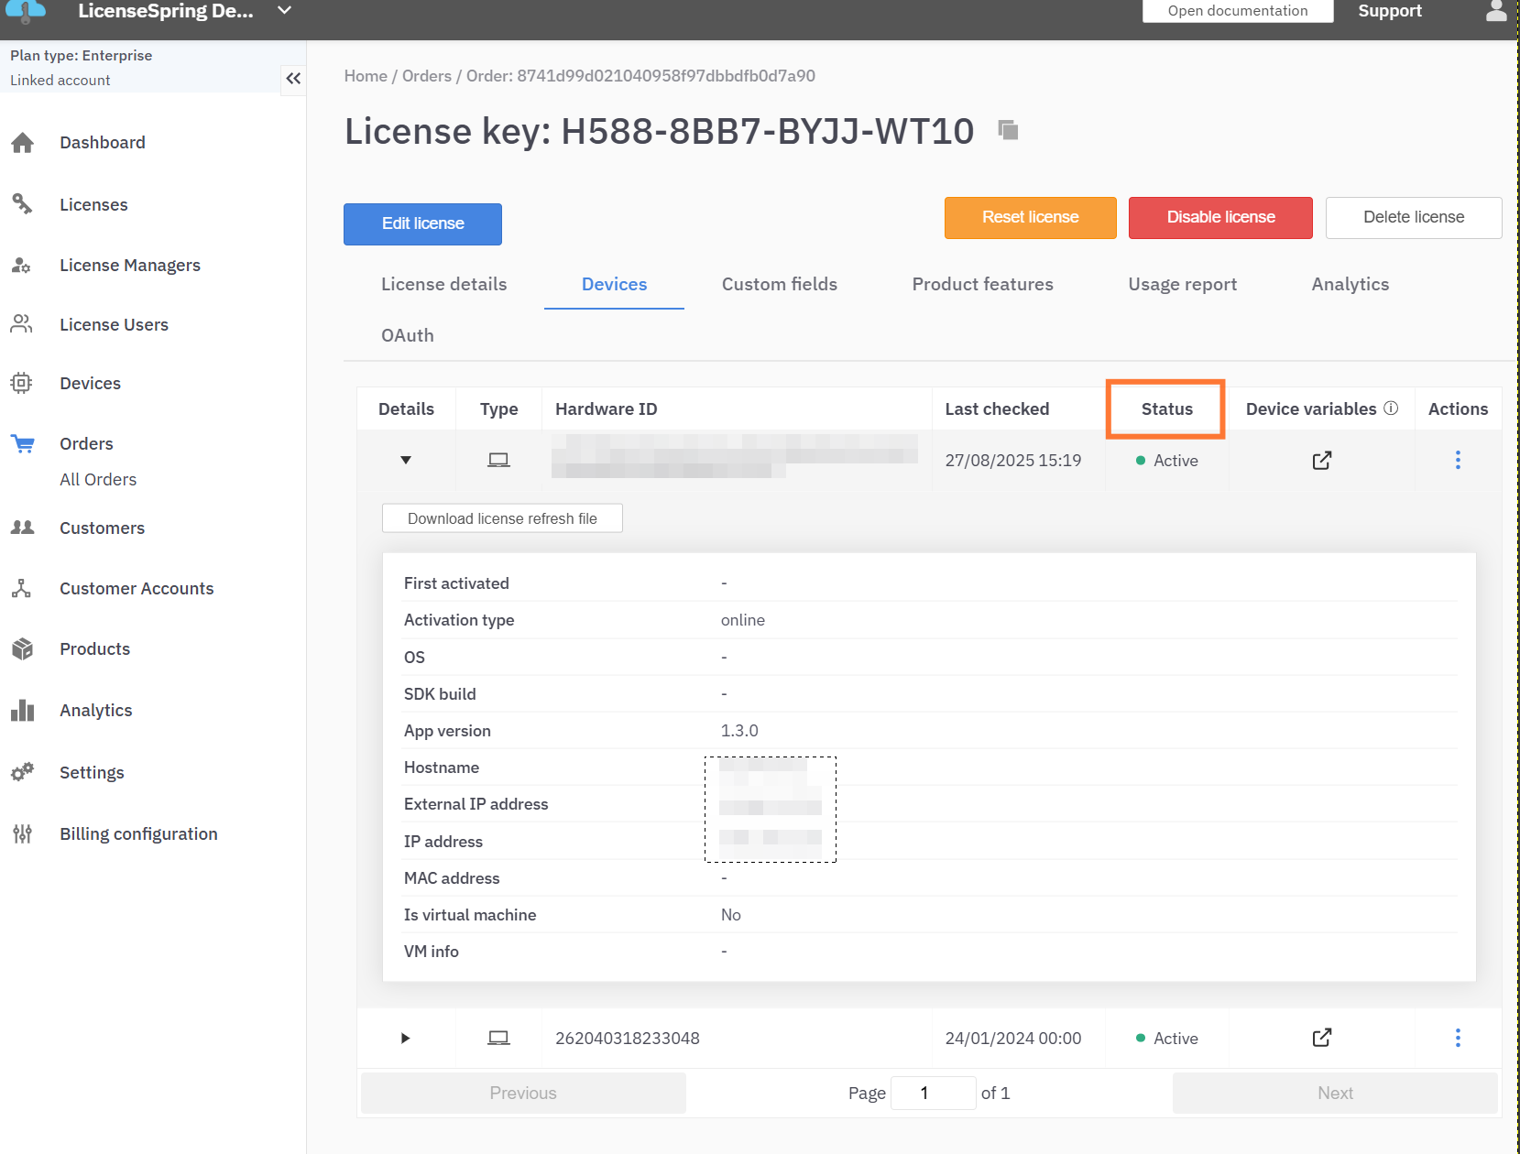Collapse the sidebar with double chevron icon
This screenshot has width=1520, height=1154.
click(x=293, y=79)
